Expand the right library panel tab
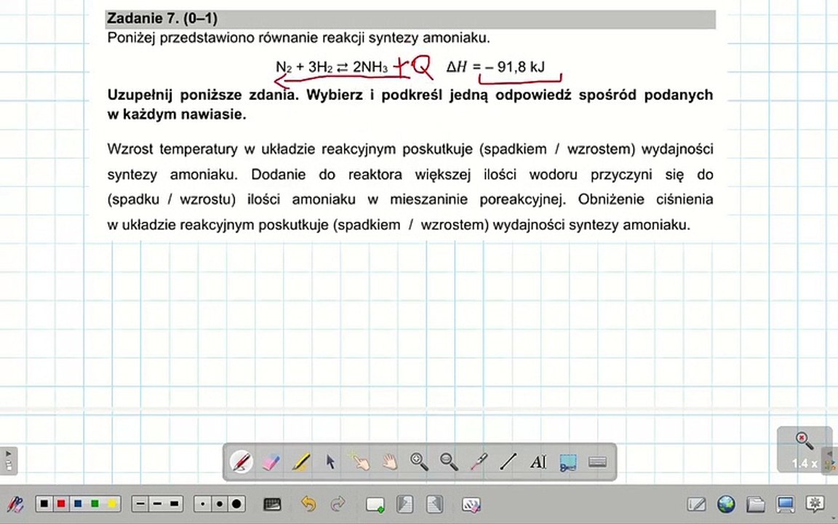Image resolution: width=838 pixels, height=524 pixels. pyautogui.click(x=831, y=460)
